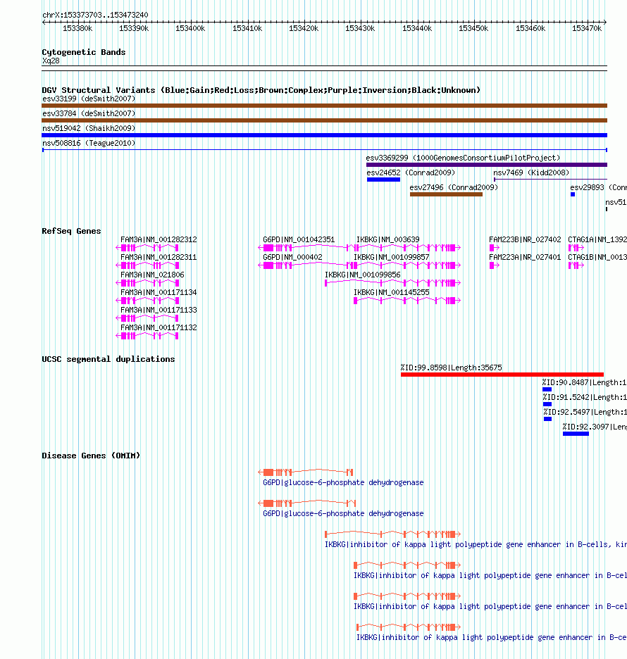Viewport: 627px width, 659px height.
Task: Click the FAM3A|NM_001171132 transcript label
Action: point(159,328)
